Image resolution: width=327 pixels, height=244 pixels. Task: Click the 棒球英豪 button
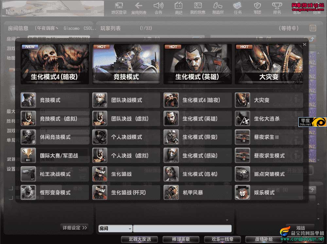coord(181,239)
